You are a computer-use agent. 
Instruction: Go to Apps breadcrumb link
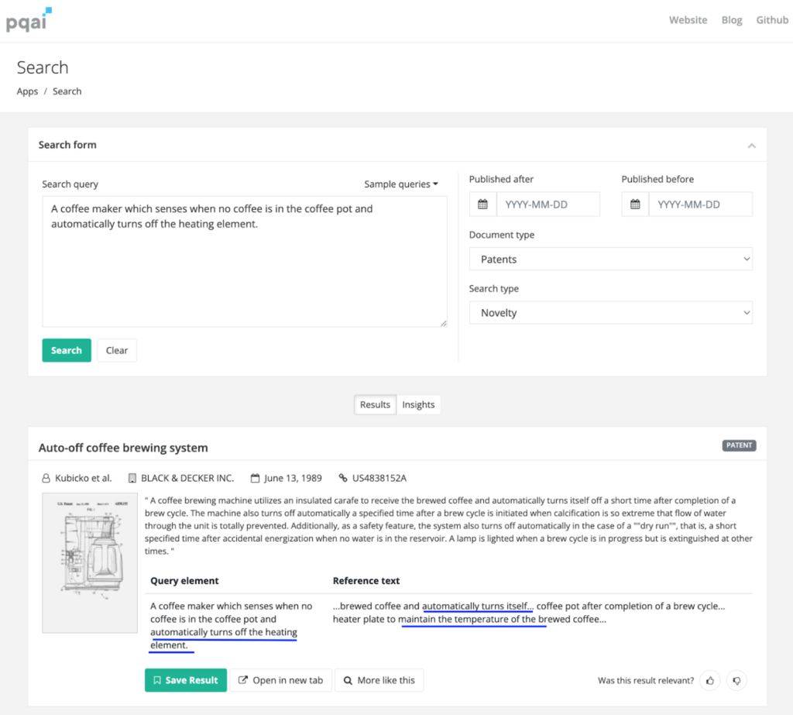point(27,91)
